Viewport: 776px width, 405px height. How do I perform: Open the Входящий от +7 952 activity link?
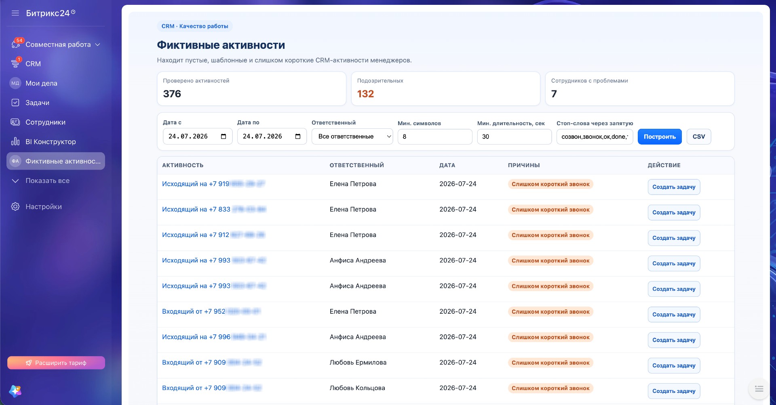pos(211,311)
